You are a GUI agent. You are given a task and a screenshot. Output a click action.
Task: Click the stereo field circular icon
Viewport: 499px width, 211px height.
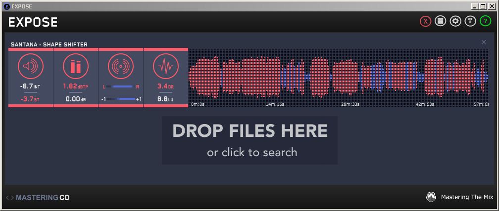[x=121, y=66]
